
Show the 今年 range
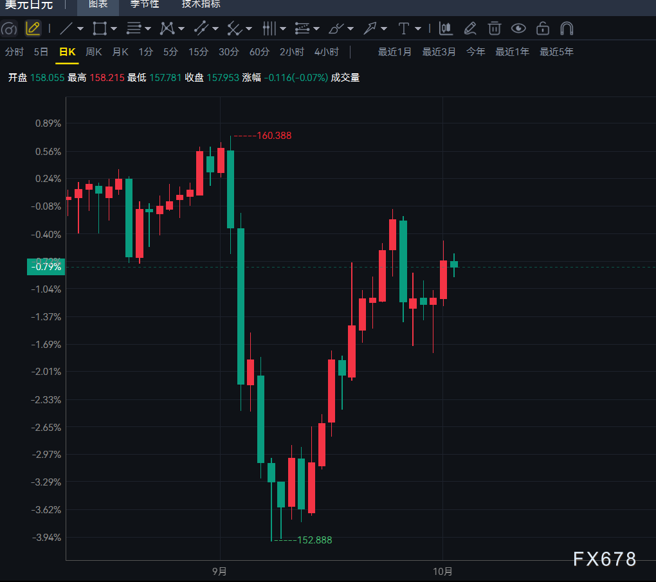pos(476,52)
